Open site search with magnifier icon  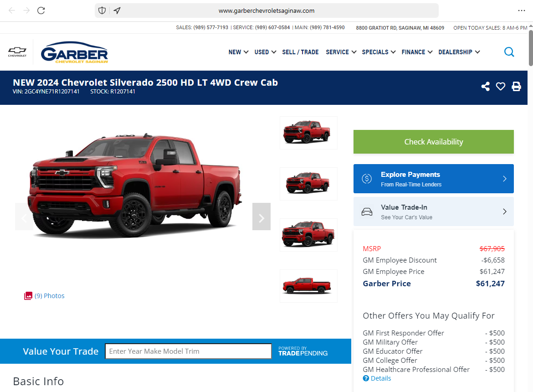pos(509,52)
